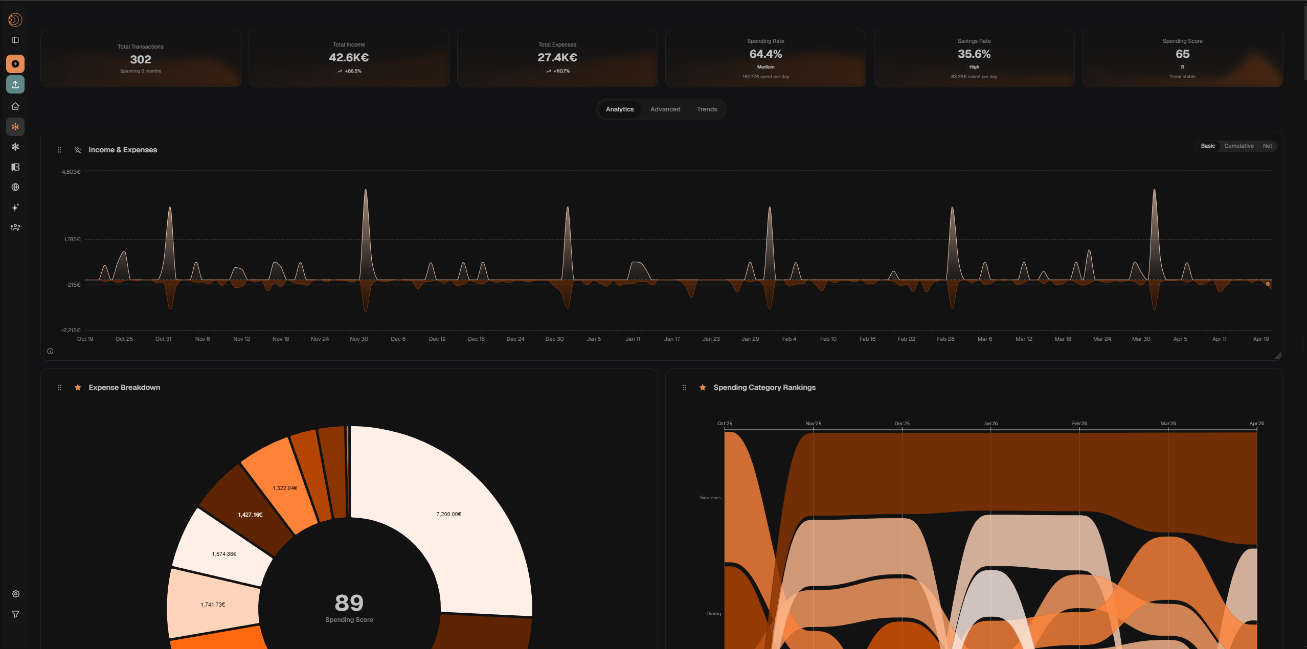The width and height of the screenshot is (1307, 649).
Task: Unstar the Expense Breakdown card
Action: click(x=78, y=387)
